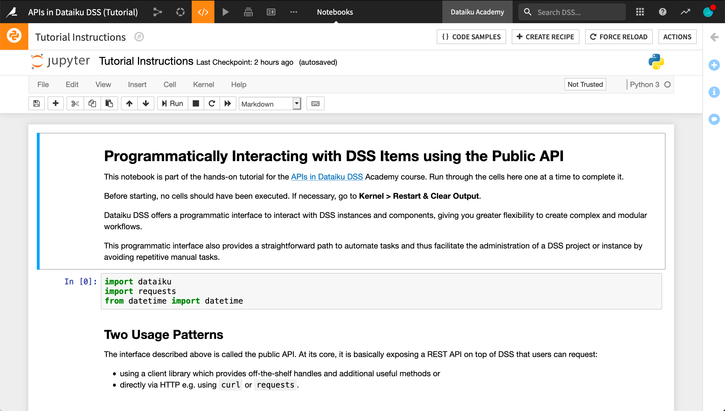Select the import dataiku code cell

(x=381, y=291)
